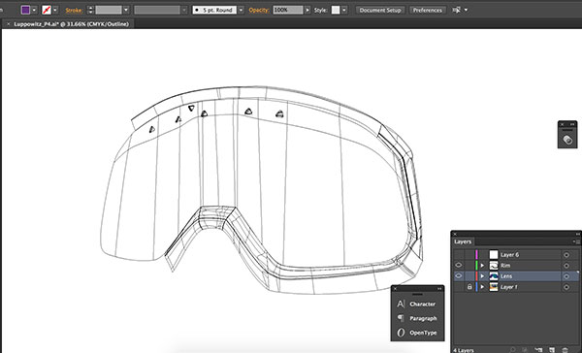Click the collapsed panel icon at right edge
The width and height of the screenshot is (582, 353).
click(567, 140)
